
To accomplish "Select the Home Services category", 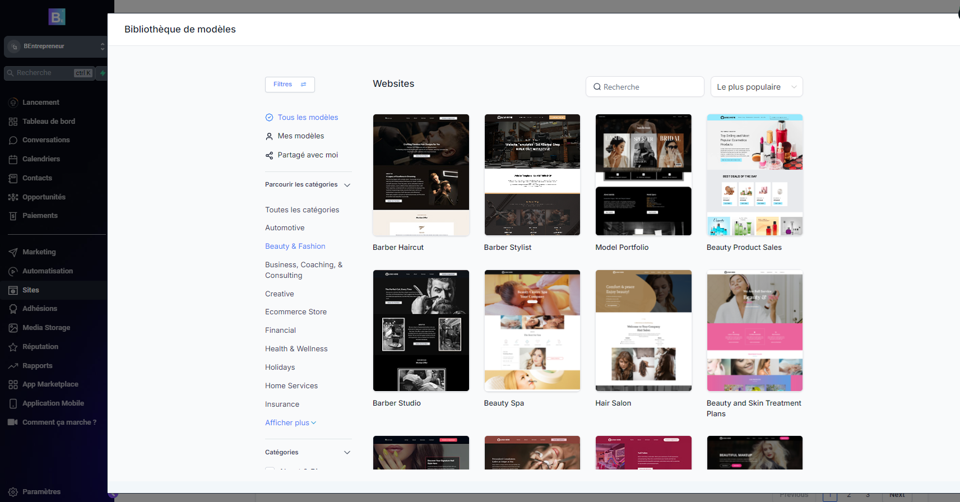I will pyautogui.click(x=291, y=386).
